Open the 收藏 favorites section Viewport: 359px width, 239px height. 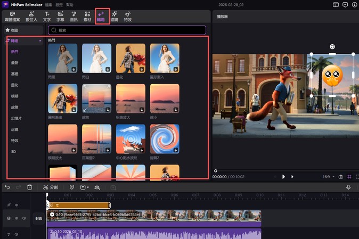point(23,30)
